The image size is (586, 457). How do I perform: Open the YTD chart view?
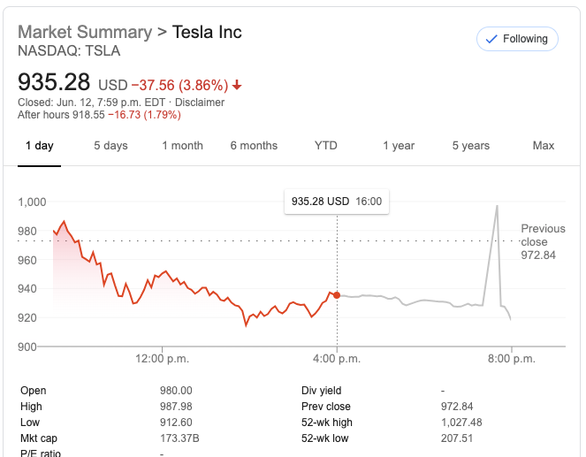point(326,146)
